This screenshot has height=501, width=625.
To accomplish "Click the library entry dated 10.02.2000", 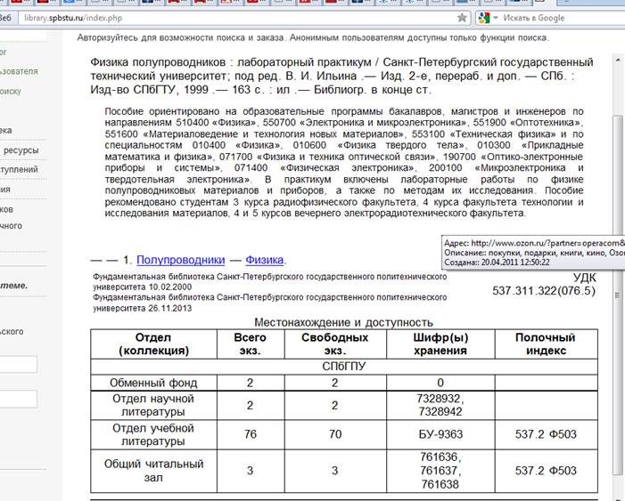I will click(x=270, y=282).
